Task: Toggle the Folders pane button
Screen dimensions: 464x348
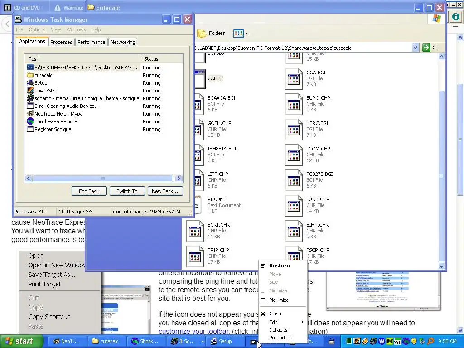Action: 211,33
